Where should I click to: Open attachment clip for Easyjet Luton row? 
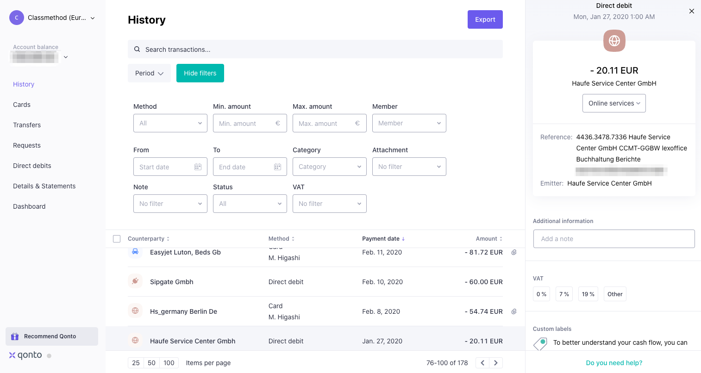[x=514, y=252]
